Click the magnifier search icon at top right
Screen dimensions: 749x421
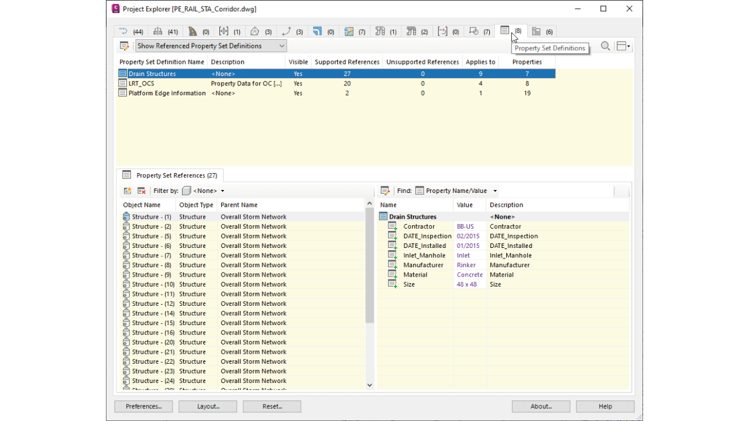tap(606, 46)
